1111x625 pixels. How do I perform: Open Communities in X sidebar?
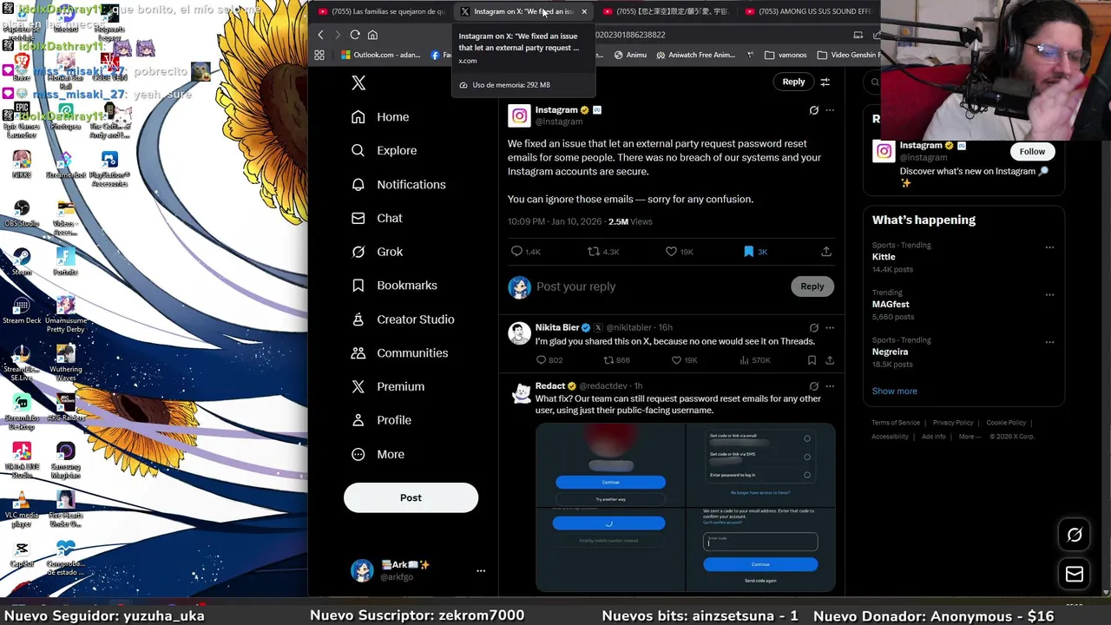[x=399, y=353]
